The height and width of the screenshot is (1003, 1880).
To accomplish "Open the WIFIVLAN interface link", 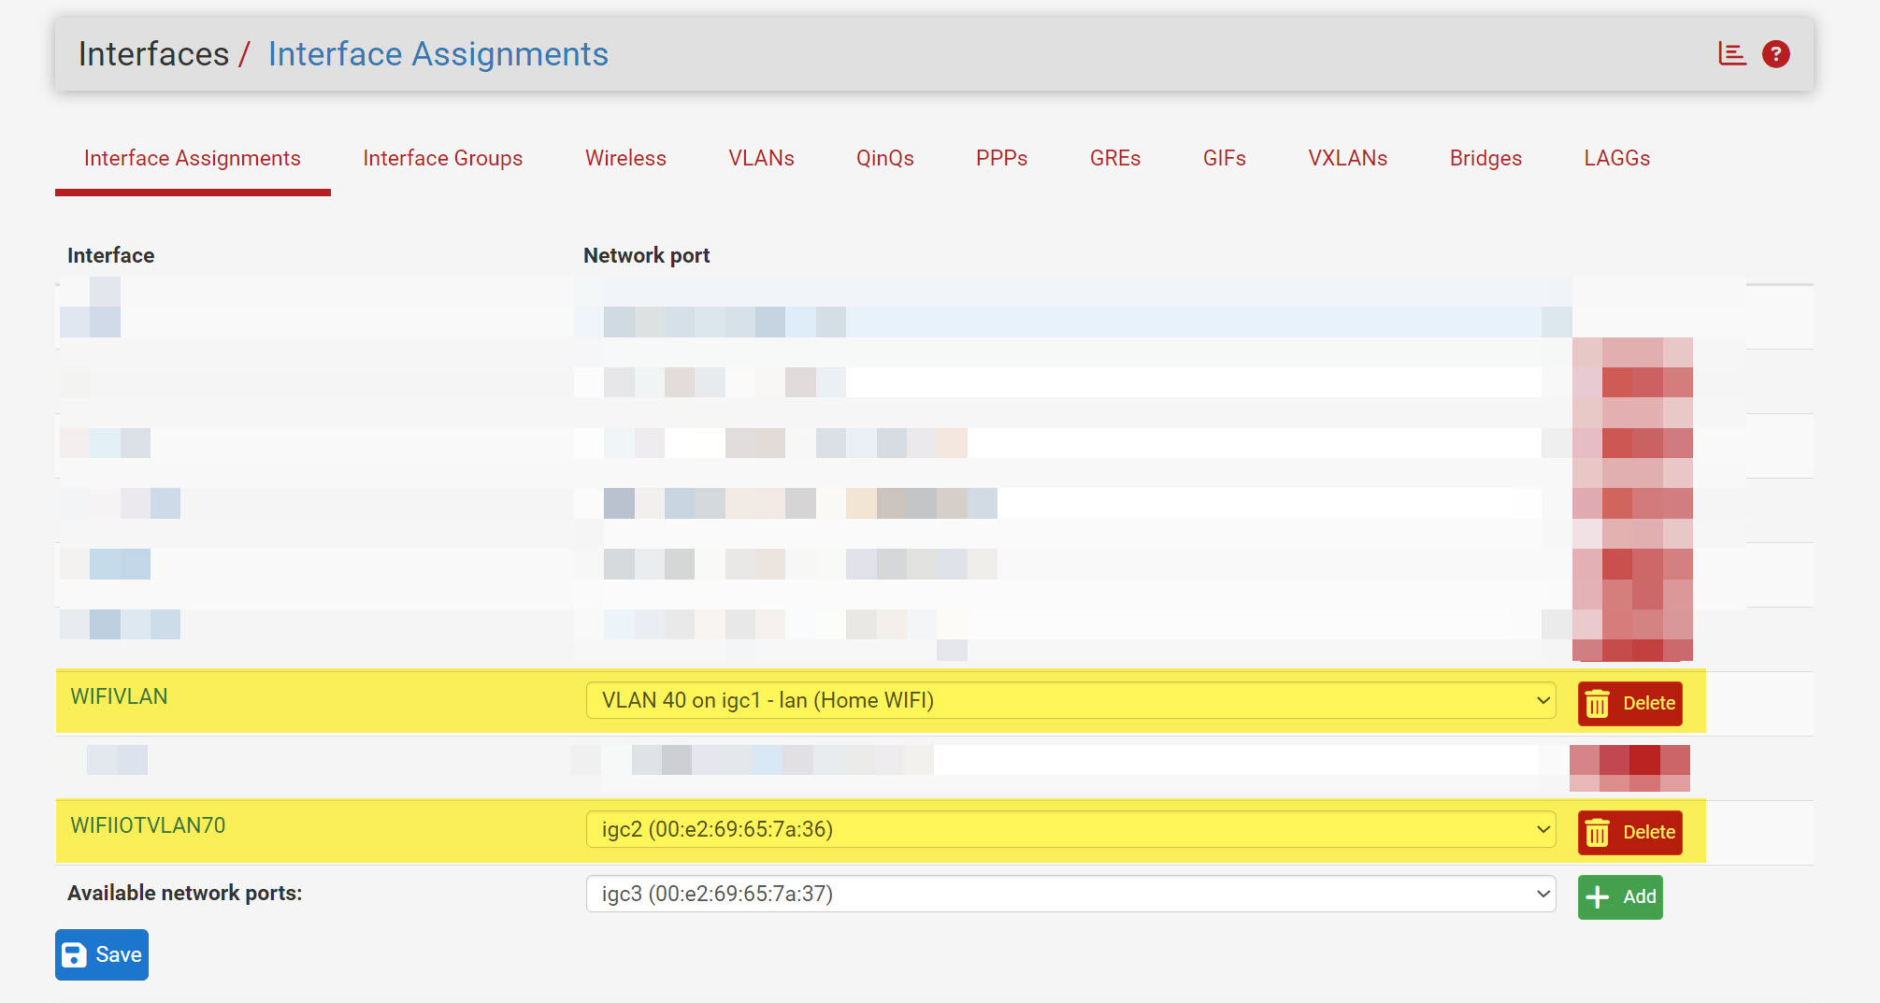I will [119, 696].
